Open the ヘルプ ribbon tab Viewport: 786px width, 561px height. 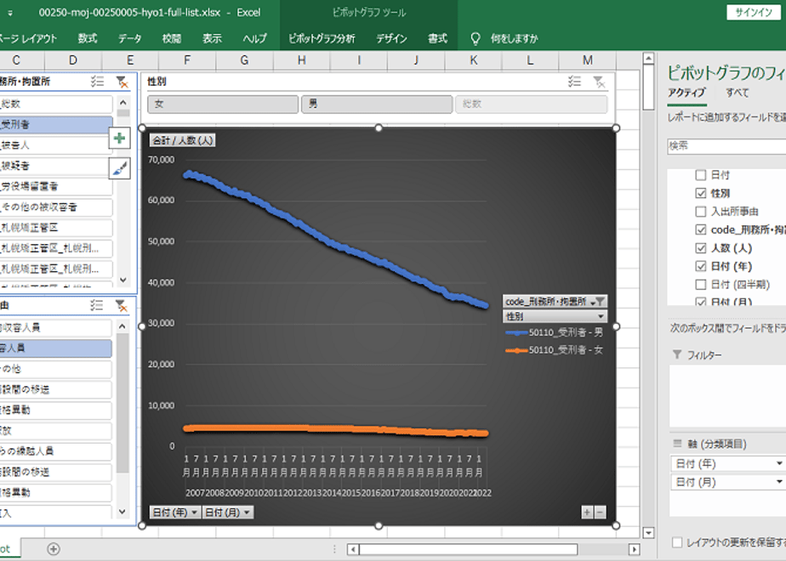point(254,38)
